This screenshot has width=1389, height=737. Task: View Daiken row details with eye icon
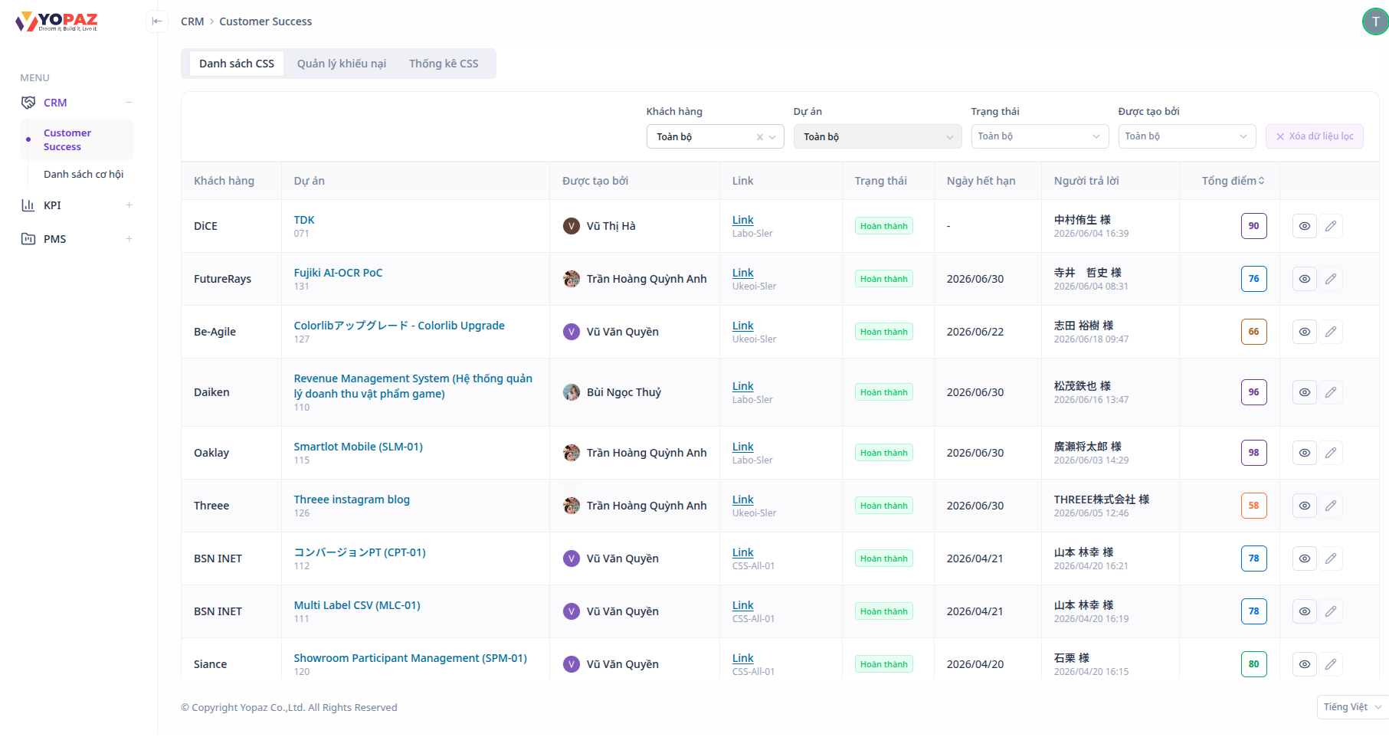pyautogui.click(x=1305, y=392)
